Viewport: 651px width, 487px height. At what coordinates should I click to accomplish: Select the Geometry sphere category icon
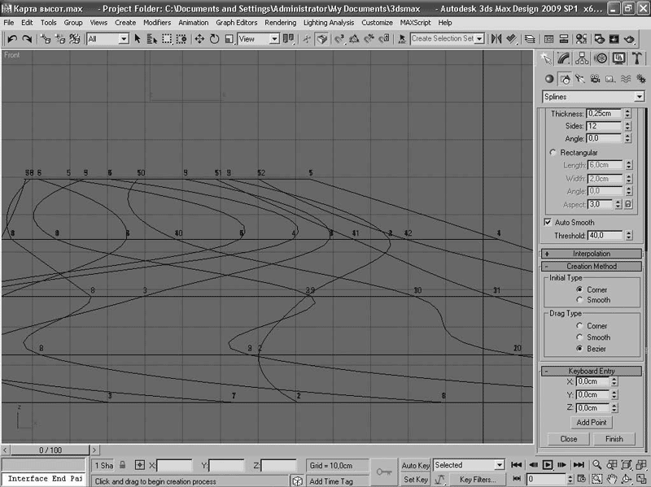[x=548, y=79]
